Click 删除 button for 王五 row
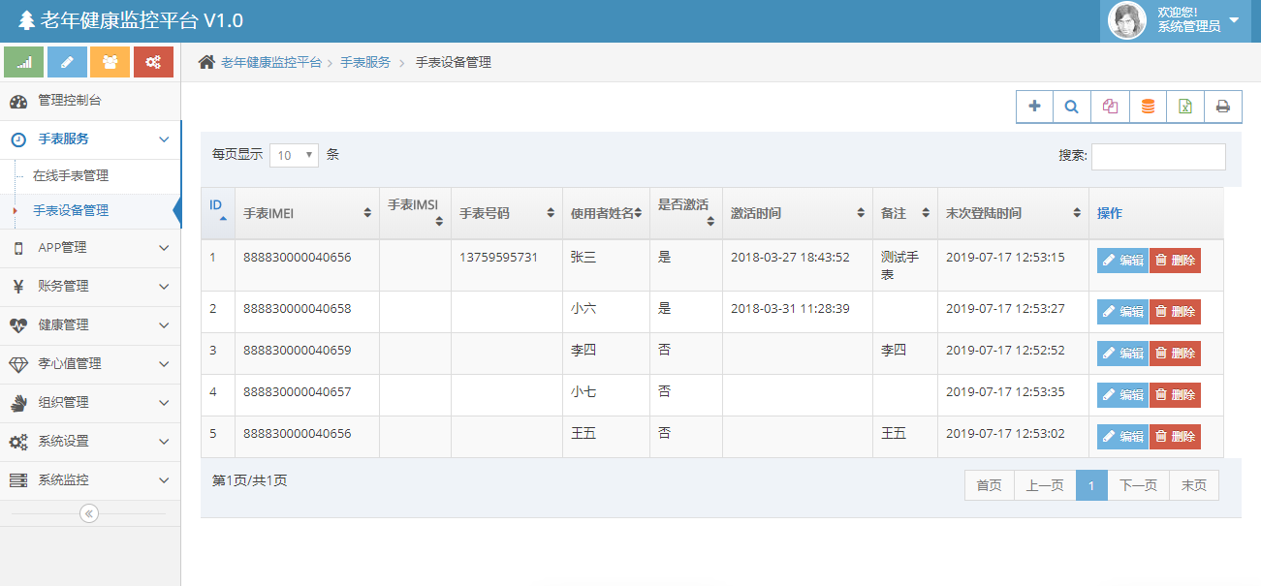 [x=1175, y=437]
